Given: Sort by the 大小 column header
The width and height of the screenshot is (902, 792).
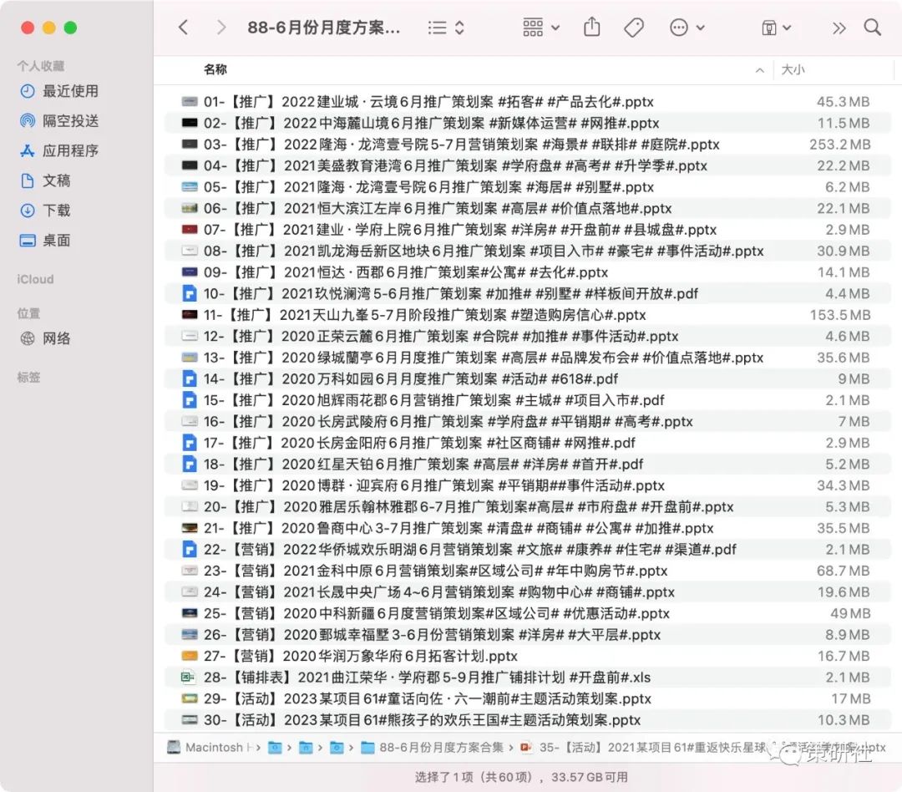Looking at the screenshot, I should [x=793, y=69].
